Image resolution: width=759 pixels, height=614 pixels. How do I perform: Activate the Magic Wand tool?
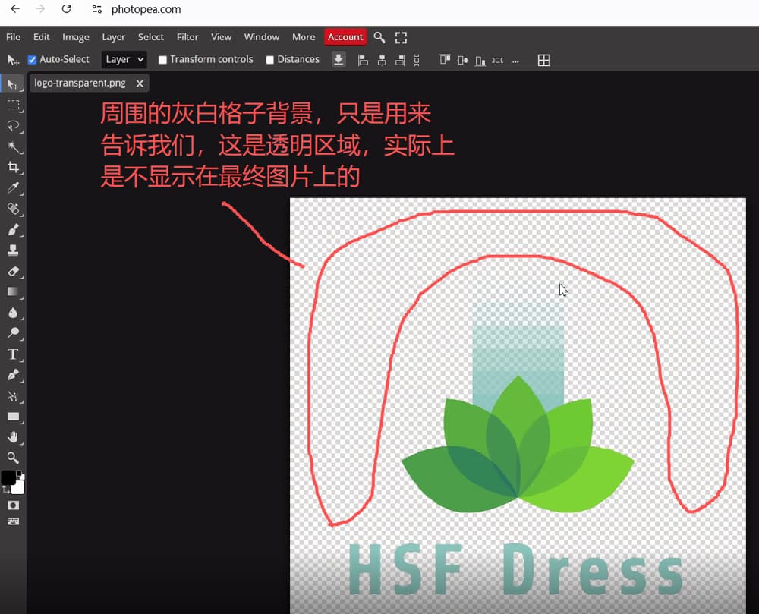[13, 146]
